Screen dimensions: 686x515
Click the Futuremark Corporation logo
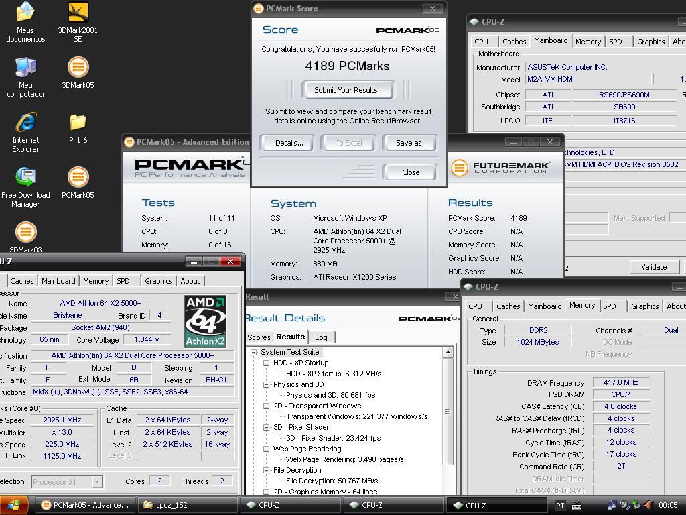(x=500, y=168)
